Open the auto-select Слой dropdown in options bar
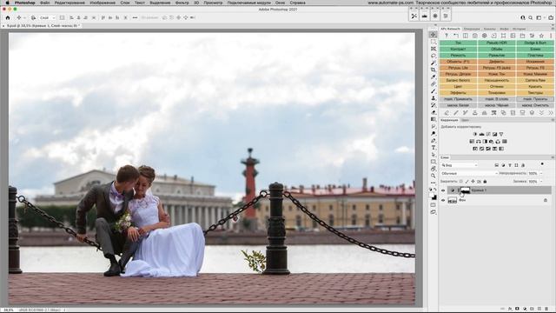 47,17
